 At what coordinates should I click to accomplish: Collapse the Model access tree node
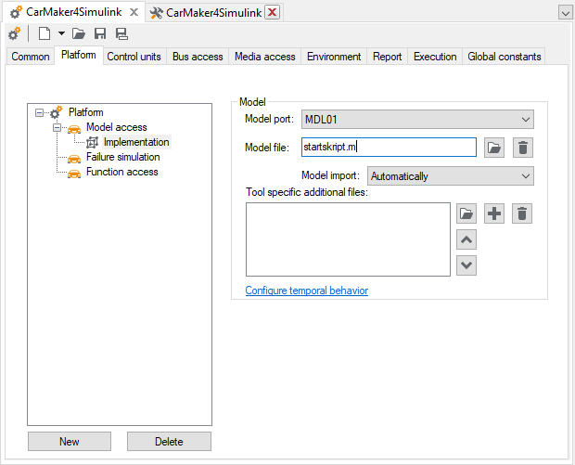tap(57, 128)
